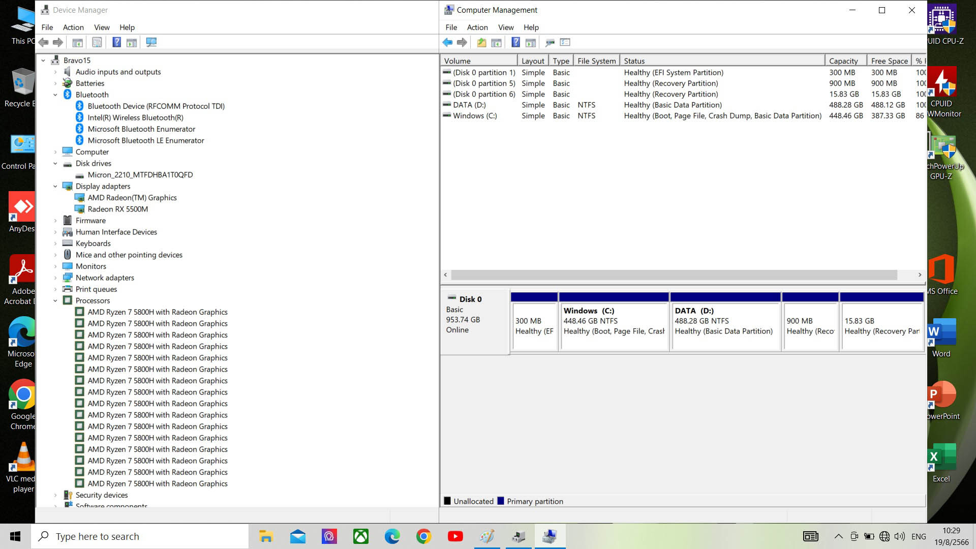This screenshot has height=549, width=976.
Task: Sort volumes by File System column header
Action: [596, 61]
